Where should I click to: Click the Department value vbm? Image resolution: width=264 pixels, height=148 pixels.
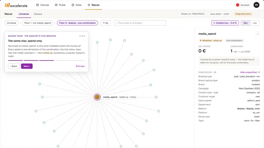point(257,105)
